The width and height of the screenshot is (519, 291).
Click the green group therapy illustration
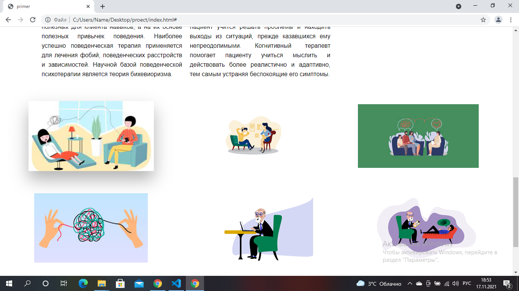418,136
